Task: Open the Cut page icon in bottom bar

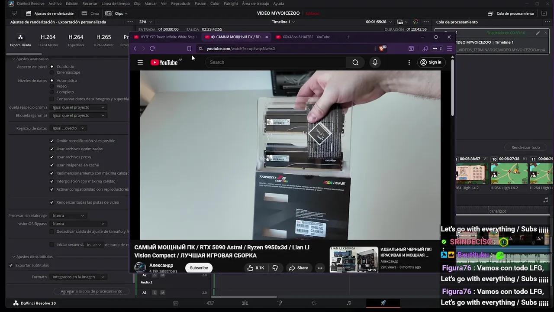Action: 210,303
